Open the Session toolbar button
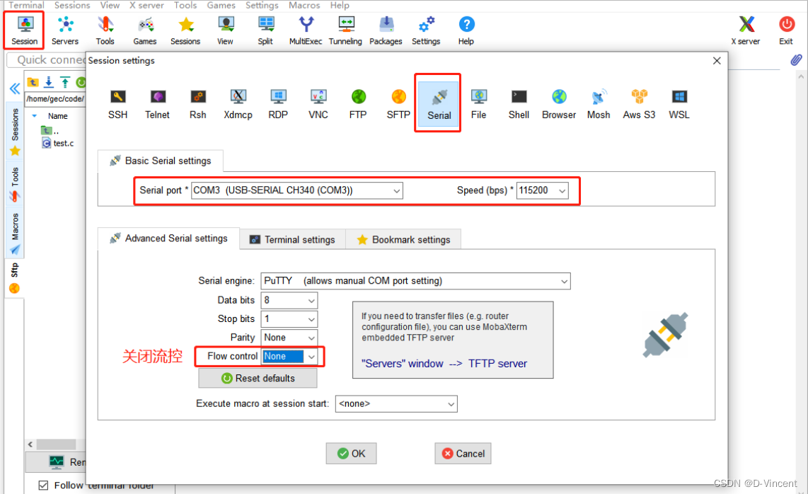 [24, 30]
